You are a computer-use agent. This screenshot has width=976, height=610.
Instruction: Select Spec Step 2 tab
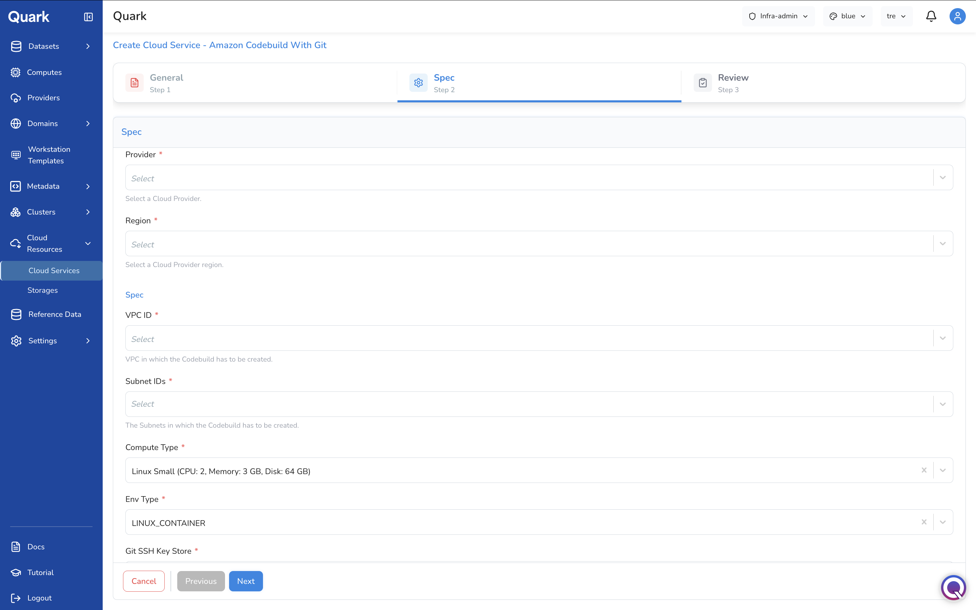coord(539,83)
